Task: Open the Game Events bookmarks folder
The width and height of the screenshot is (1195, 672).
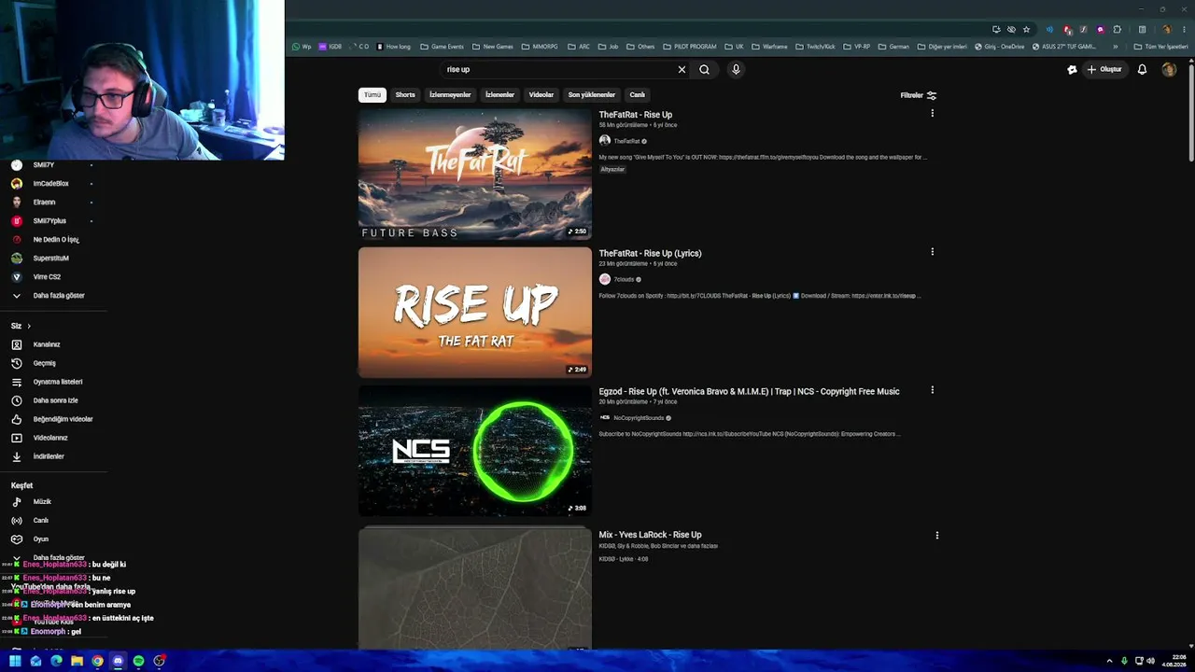Action: [x=442, y=47]
